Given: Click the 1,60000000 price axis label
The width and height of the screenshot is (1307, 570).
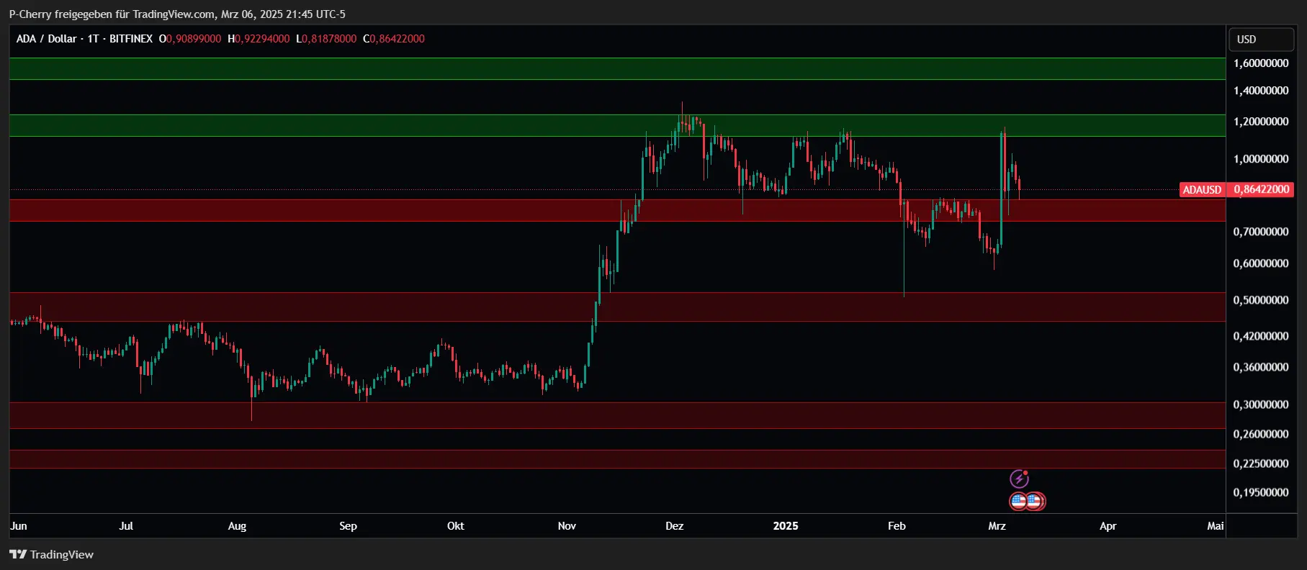Looking at the screenshot, I should pos(1261,63).
